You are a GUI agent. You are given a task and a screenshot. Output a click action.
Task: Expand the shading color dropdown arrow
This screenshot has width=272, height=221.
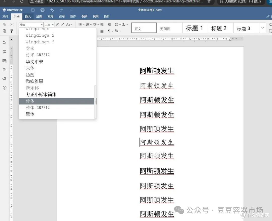coord(120,31)
